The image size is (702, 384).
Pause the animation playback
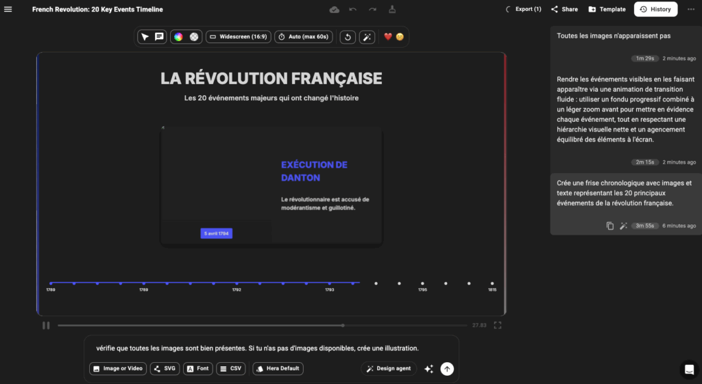pyautogui.click(x=46, y=325)
